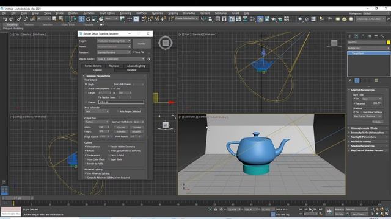Toggle the Force 2-Sided checkbox

109,155
